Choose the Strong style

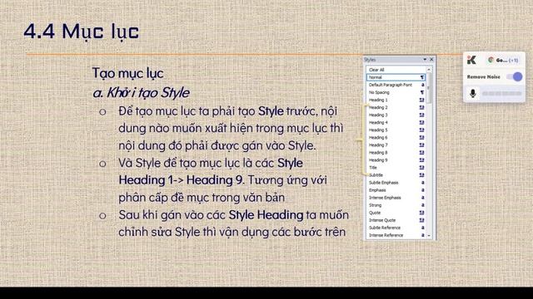tap(396, 205)
